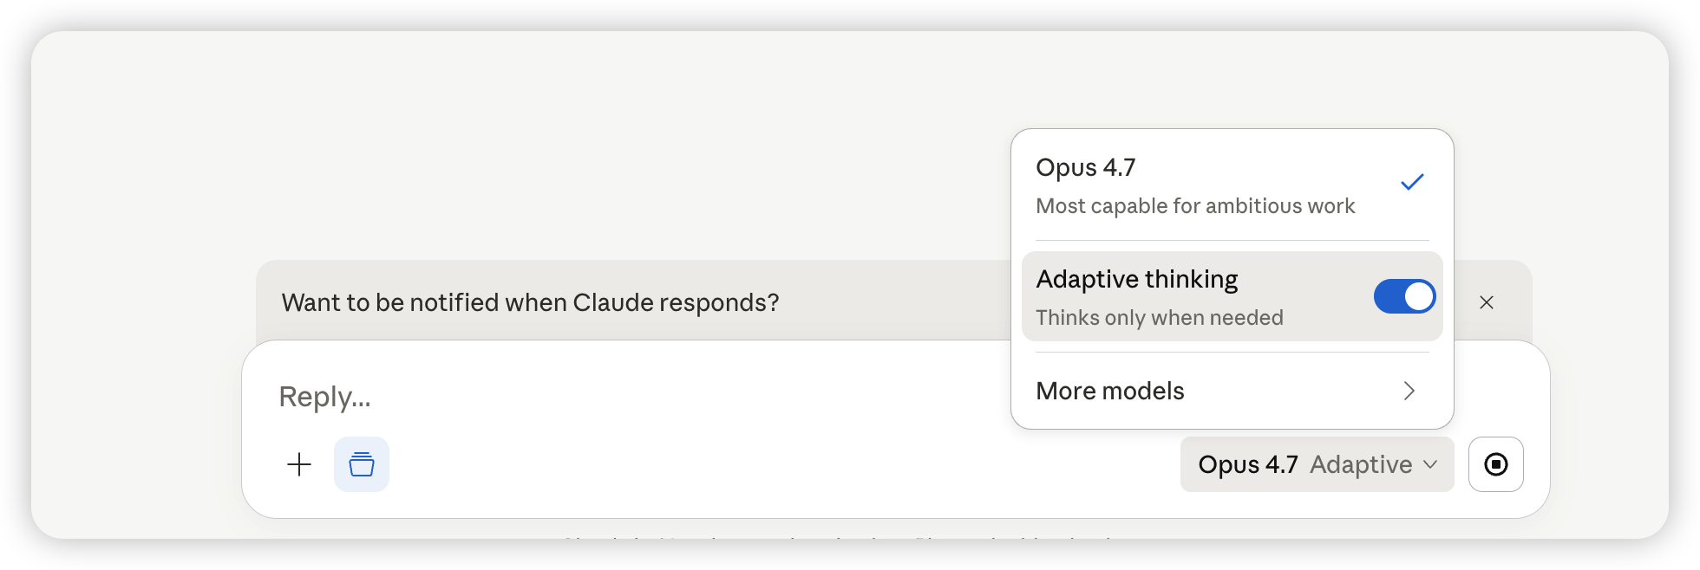Turn off the Adaptive thinking switch

(1404, 296)
